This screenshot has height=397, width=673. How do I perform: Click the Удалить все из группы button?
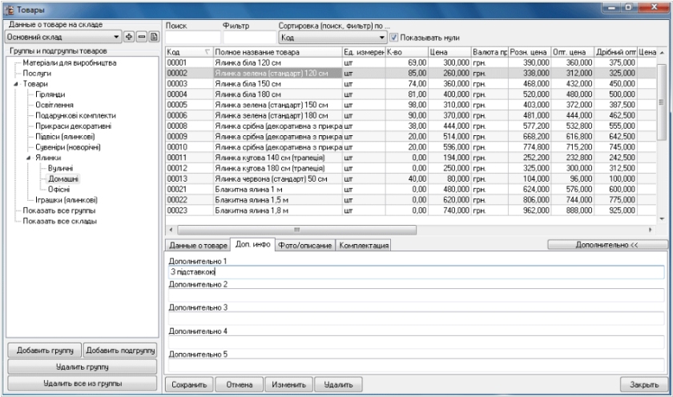(x=83, y=383)
